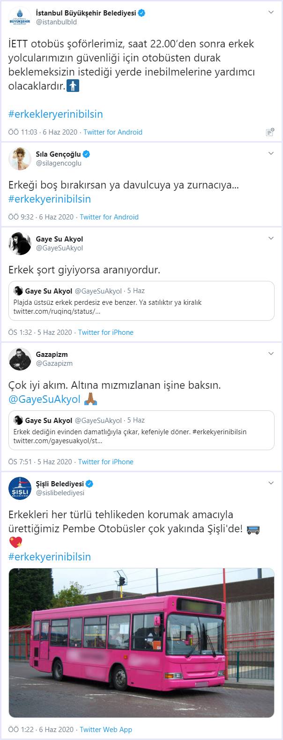Click the Twitter Web App source link
Screen dimensions: 283x740
pos(106,729)
